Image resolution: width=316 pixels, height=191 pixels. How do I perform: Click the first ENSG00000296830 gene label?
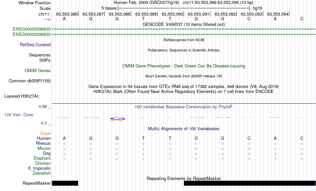pyautogui.click(x=32, y=29)
